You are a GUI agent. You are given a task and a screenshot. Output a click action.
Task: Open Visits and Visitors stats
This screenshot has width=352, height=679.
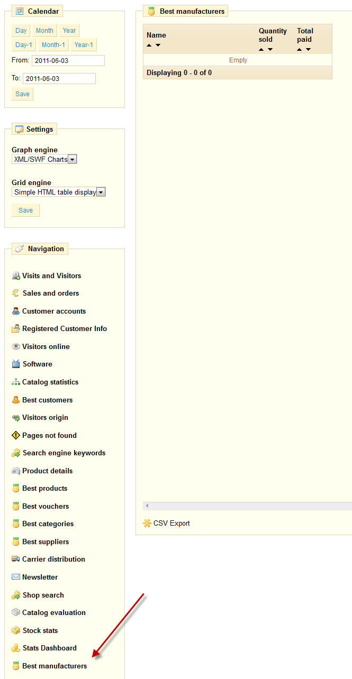point(51,276)
